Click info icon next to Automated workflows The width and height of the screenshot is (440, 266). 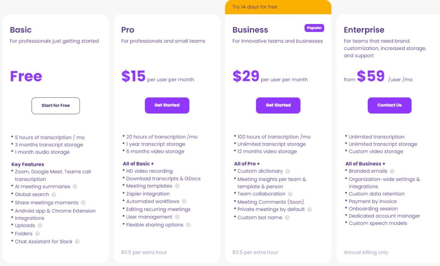pos(184,201)
